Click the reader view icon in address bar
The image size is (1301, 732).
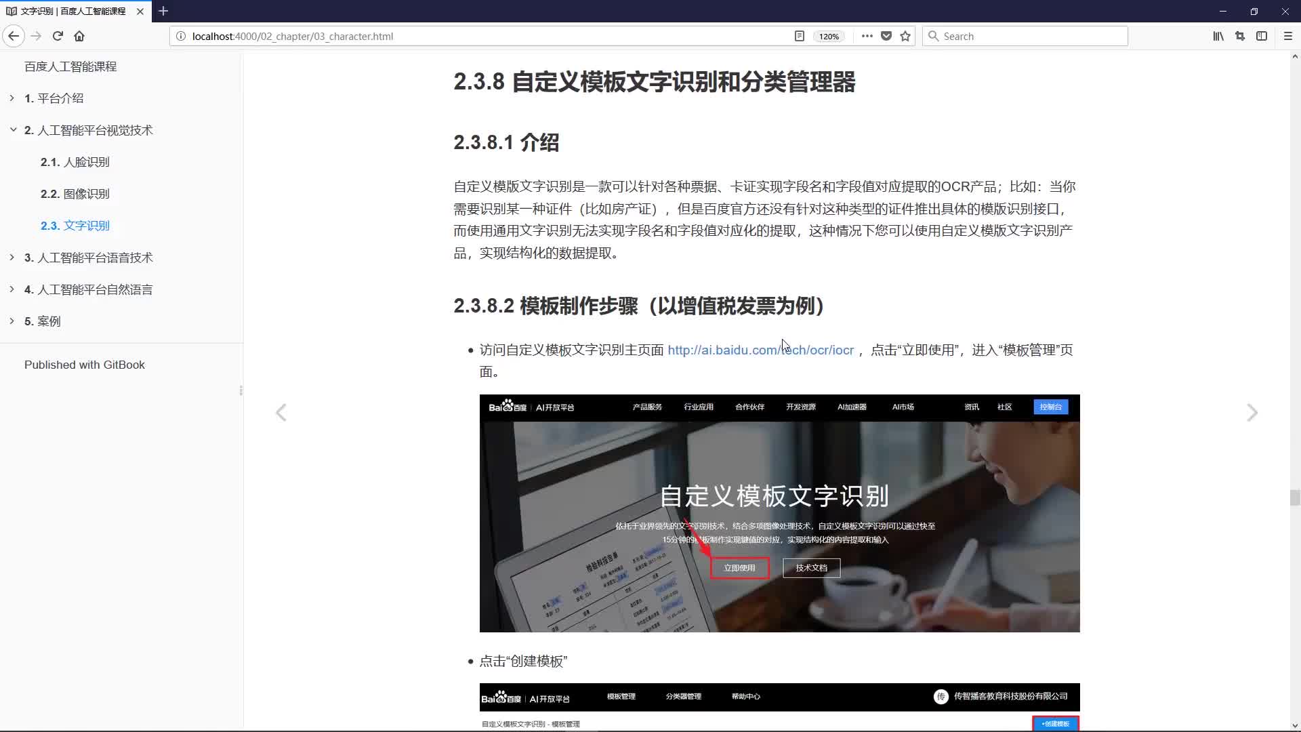point(799,36)
